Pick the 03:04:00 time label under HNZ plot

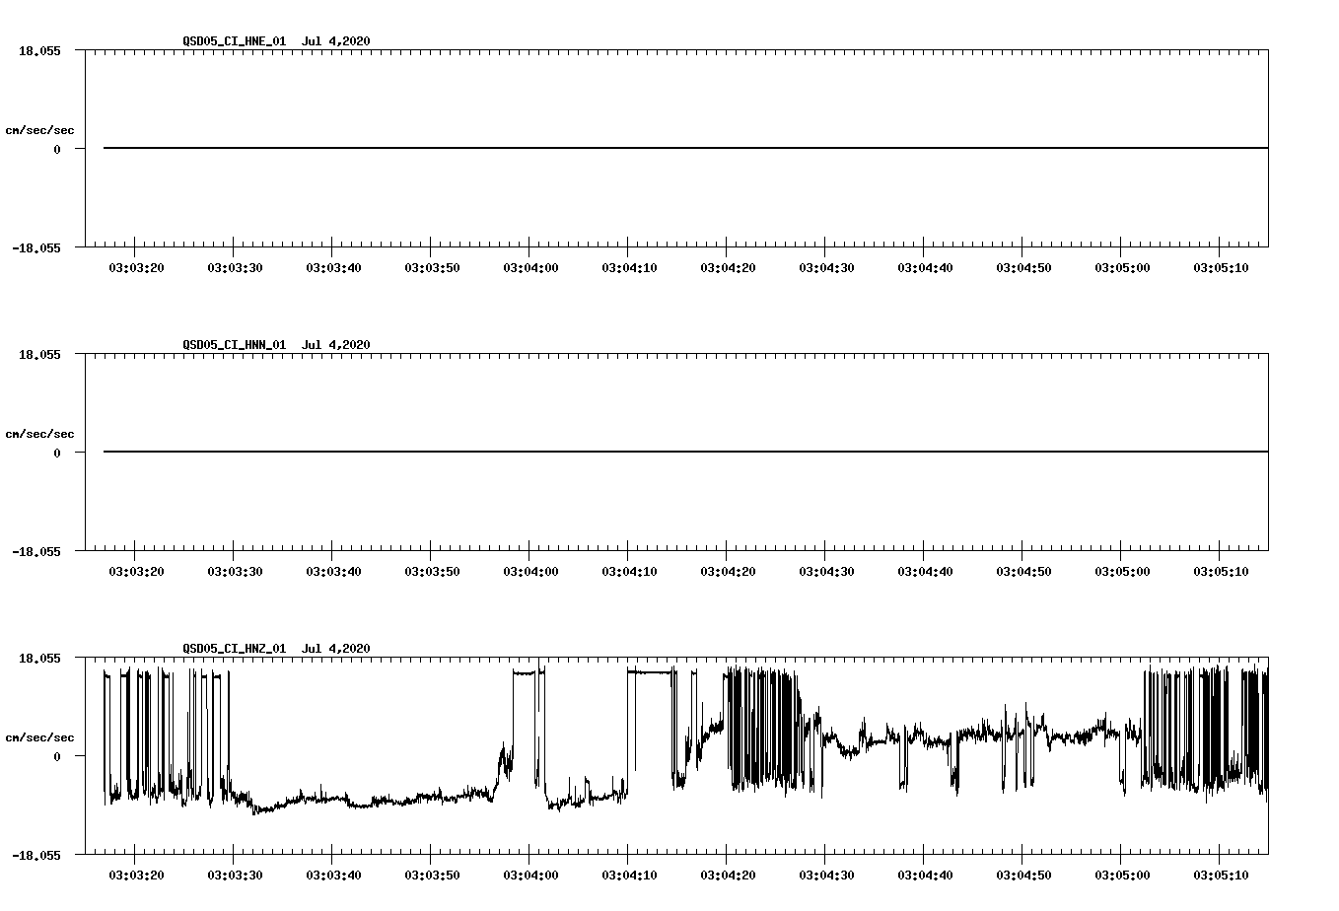click(x=530, y=875)
